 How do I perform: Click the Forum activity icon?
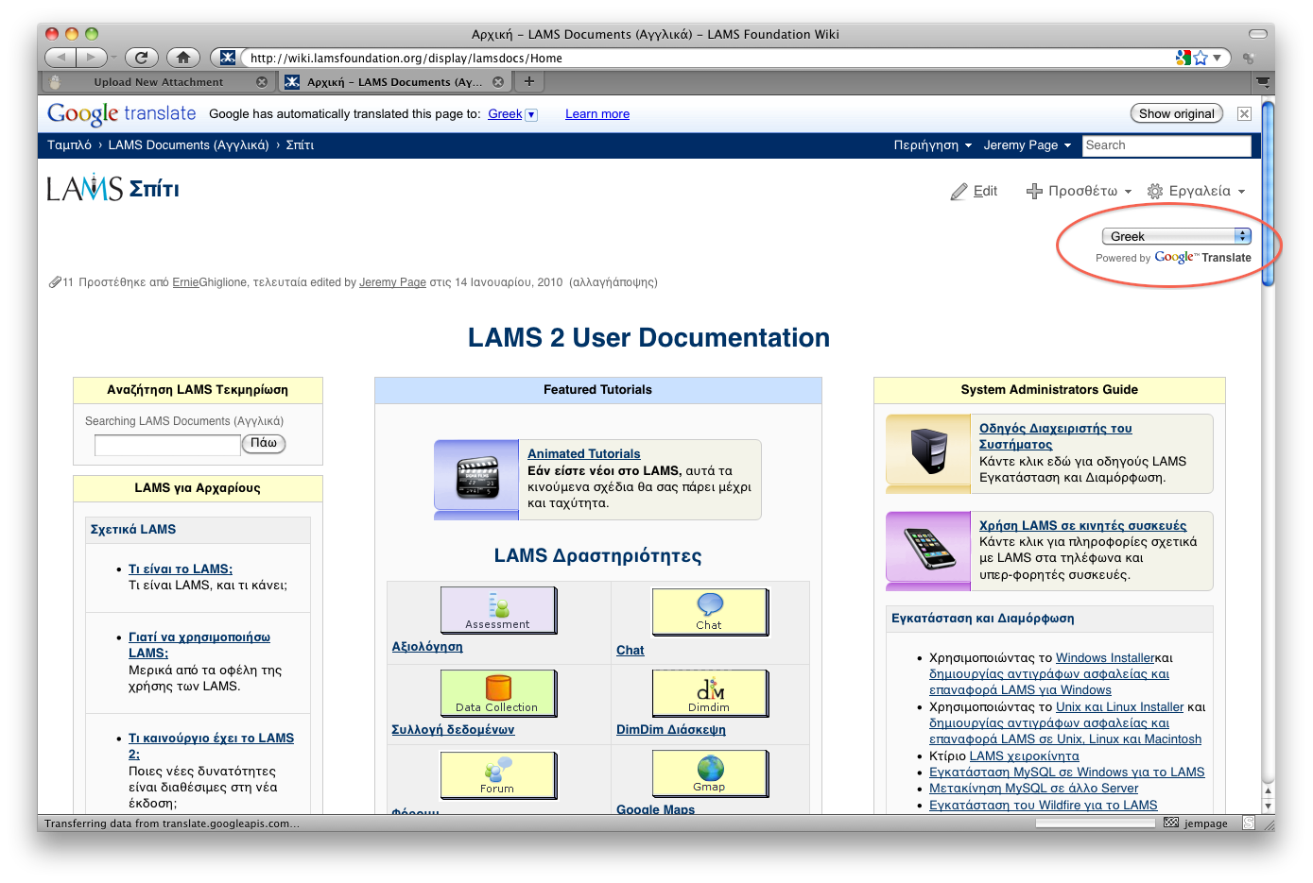pyautogui.click(x=497, y=774)
